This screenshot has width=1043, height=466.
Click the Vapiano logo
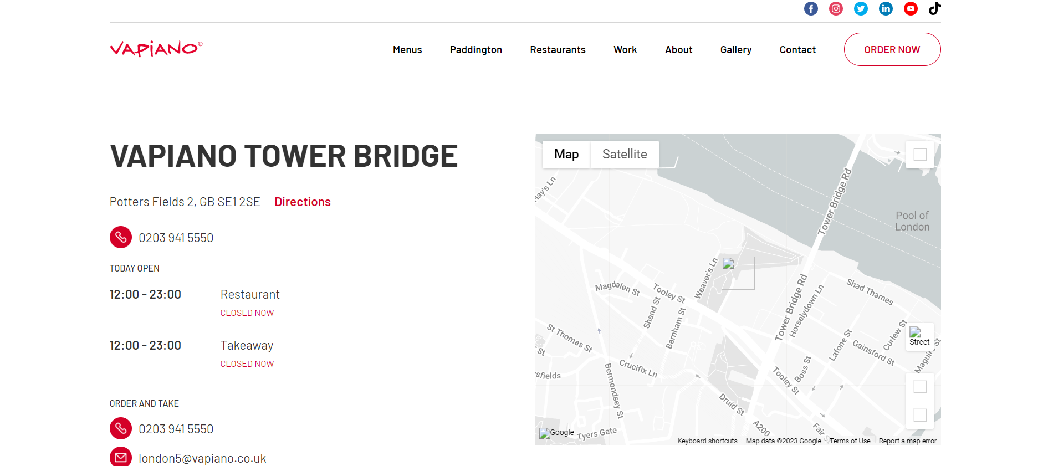[x=156, y=49]
